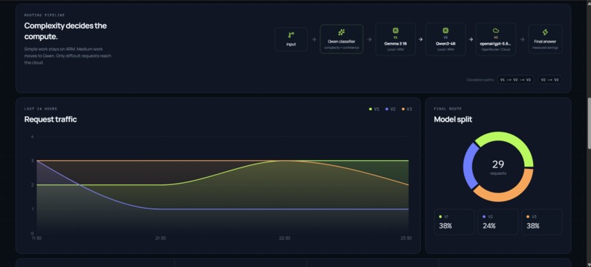Open the V3 38% stat card
The height and width of the screenshot is (267, 591).
pyautogui.click(x=542, y=222)
